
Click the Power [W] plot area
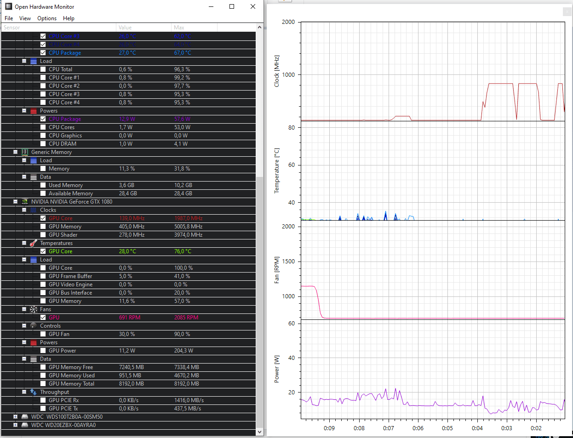point(433,369)
